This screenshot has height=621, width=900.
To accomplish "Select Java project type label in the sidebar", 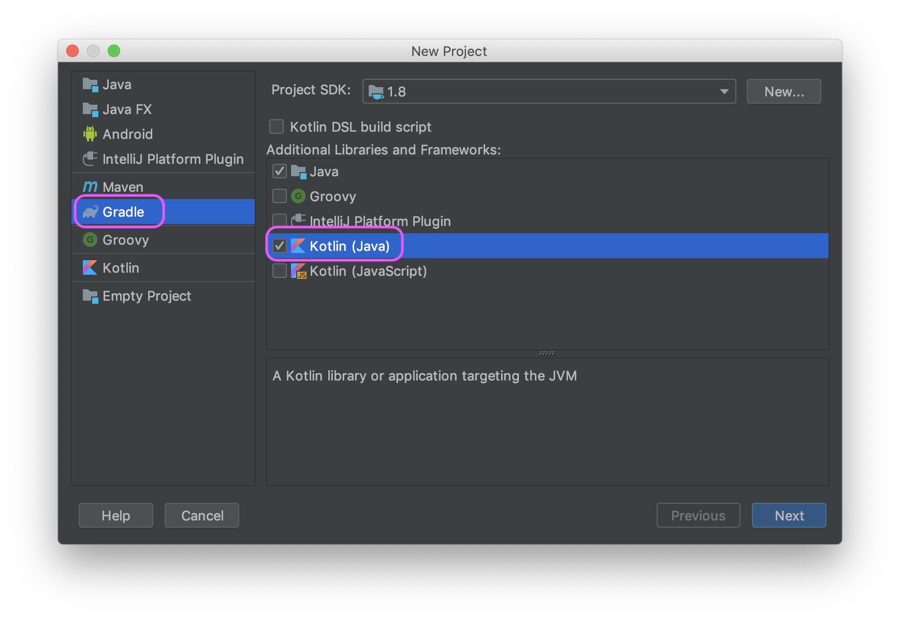I will click(117, 84).
